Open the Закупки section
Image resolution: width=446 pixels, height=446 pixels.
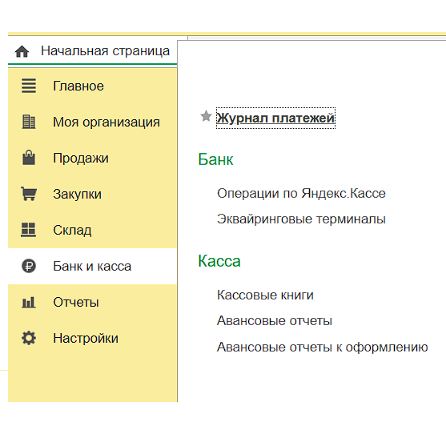78,194
